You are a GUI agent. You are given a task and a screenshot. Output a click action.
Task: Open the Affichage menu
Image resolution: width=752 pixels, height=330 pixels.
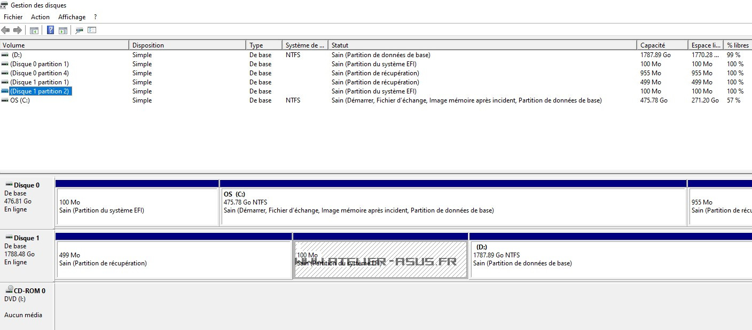(x=72, y=17)
